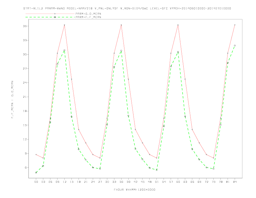Viewport: 256px width, 198px height.
Task: Click x-axis forecast hour label 27
Action: point(100,182)
